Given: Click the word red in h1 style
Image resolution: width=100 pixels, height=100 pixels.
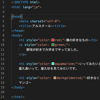Looking at the screenshot, I should (58, 40).
